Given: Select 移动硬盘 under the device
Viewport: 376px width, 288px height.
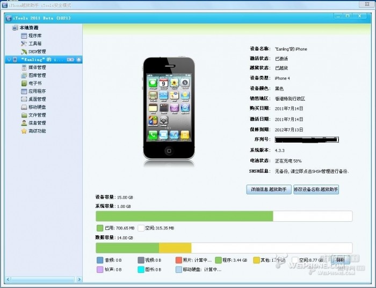Looking at the screenshot, I should pyautogui.click(x=37, y=107).
